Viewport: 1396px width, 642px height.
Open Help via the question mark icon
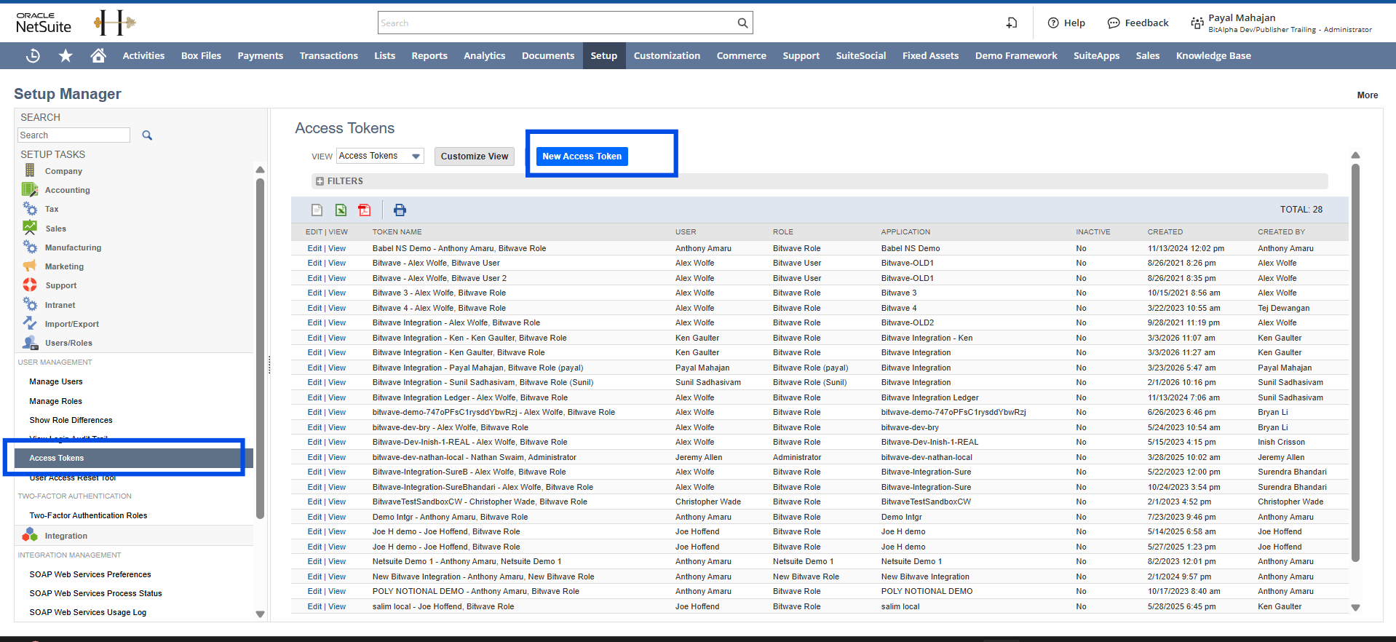click(x=1053, y=23)
